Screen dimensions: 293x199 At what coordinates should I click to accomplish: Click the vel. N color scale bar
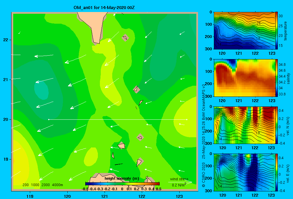click(x=277, y=125)
